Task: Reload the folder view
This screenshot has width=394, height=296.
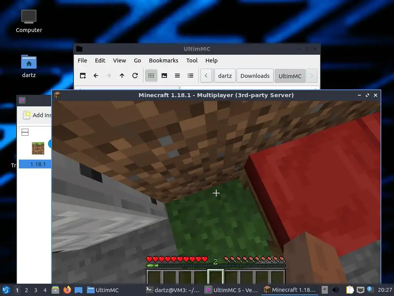Action: coord(135,76)
